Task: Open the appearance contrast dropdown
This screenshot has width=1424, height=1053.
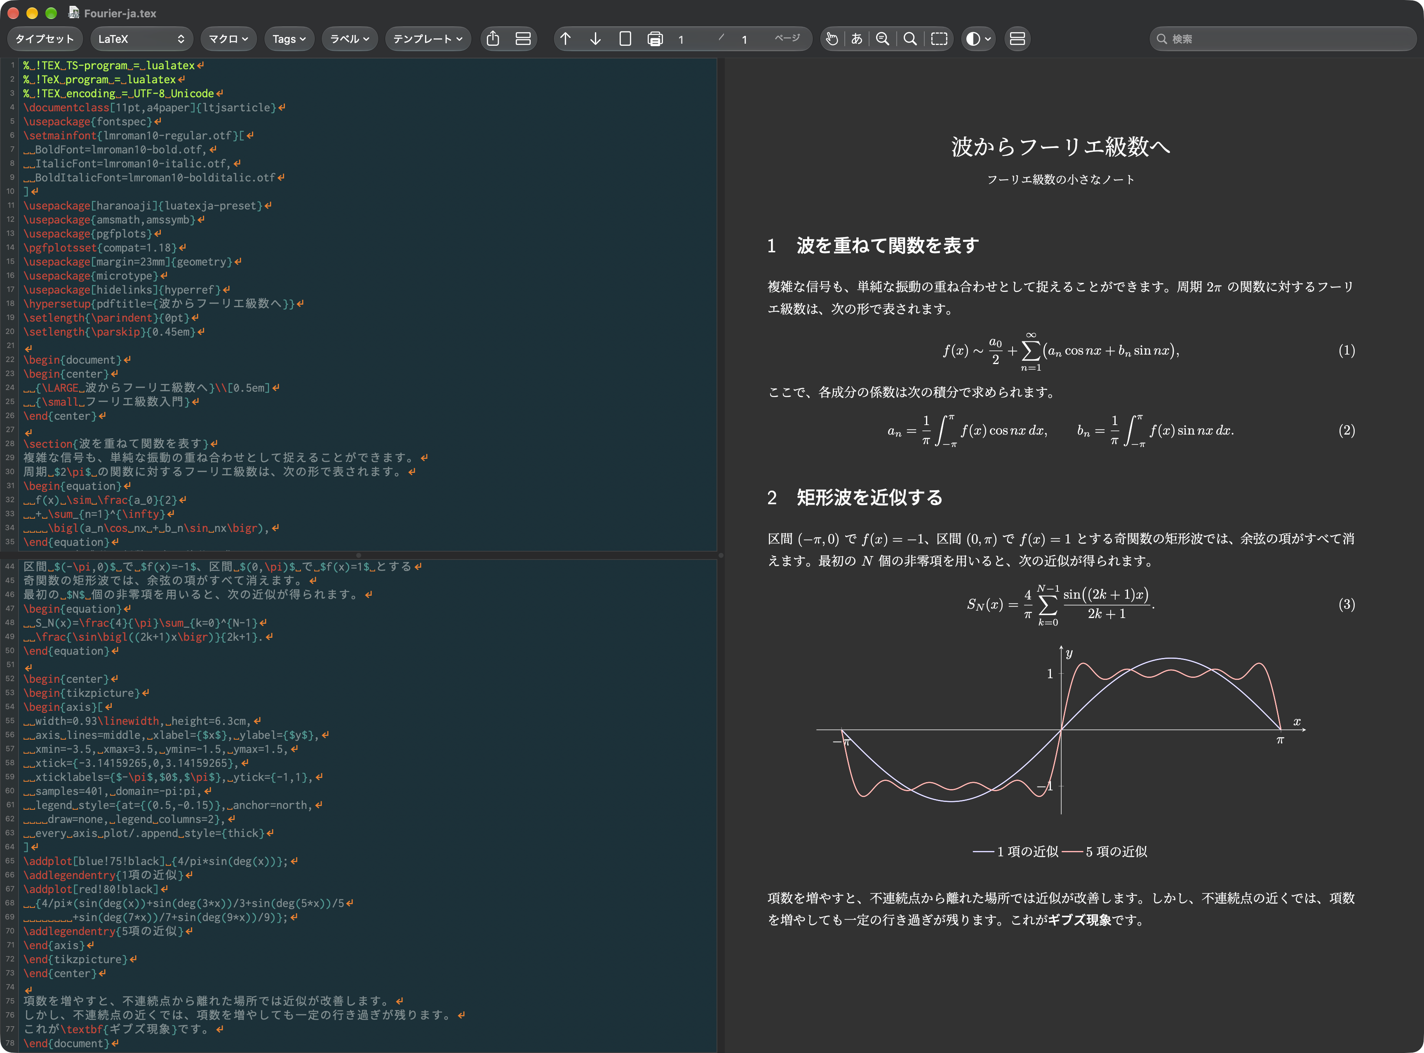Action: click(978, 39)
